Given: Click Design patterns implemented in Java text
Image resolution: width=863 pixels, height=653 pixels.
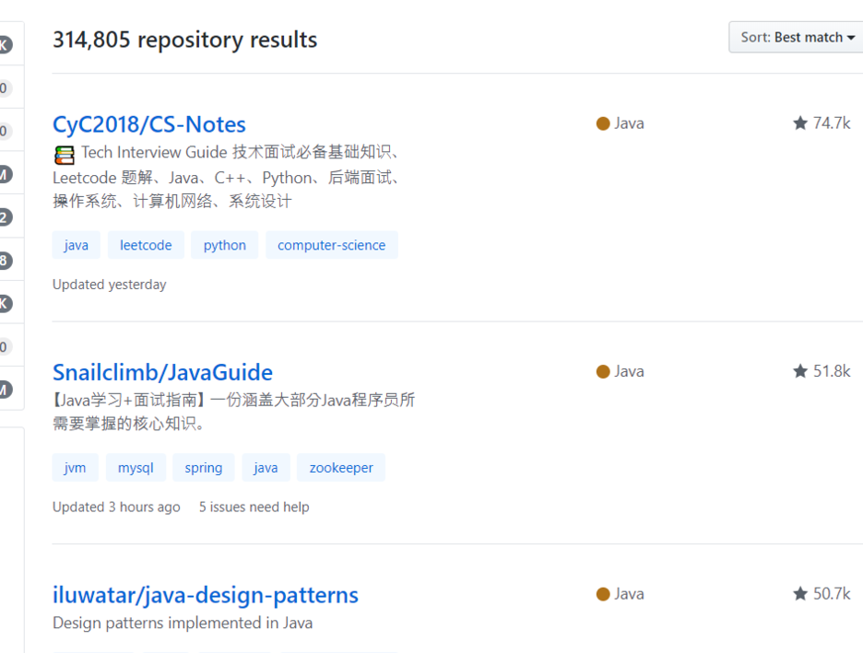Looking at the screenshot, I should [183, 624].
